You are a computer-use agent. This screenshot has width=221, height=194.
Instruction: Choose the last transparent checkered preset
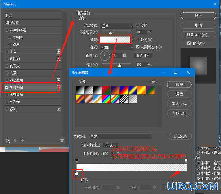click(x=133, y=99)
